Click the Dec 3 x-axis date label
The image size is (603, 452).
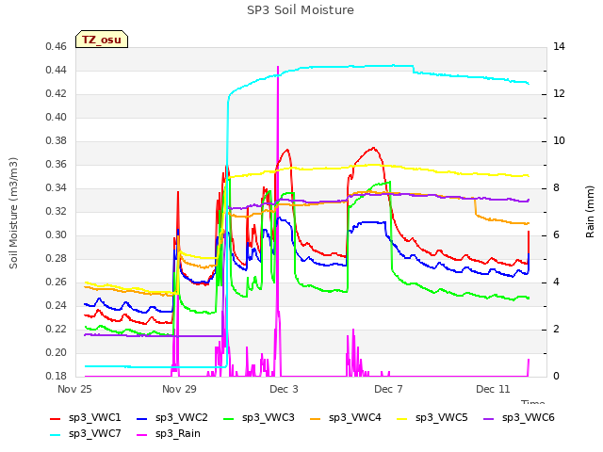click(284, 389)
